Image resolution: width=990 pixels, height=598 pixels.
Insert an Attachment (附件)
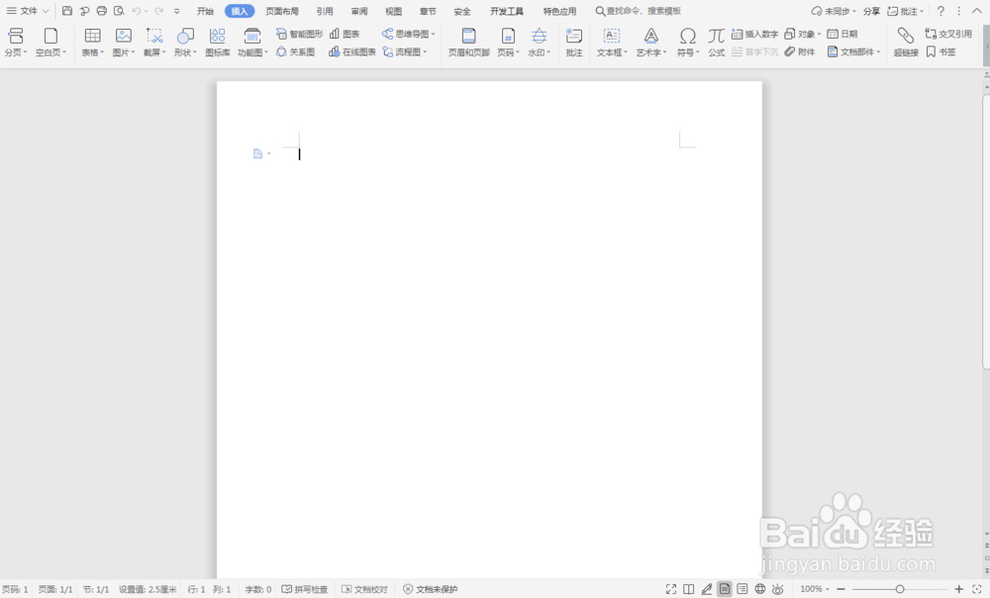[x=799, y=51]
